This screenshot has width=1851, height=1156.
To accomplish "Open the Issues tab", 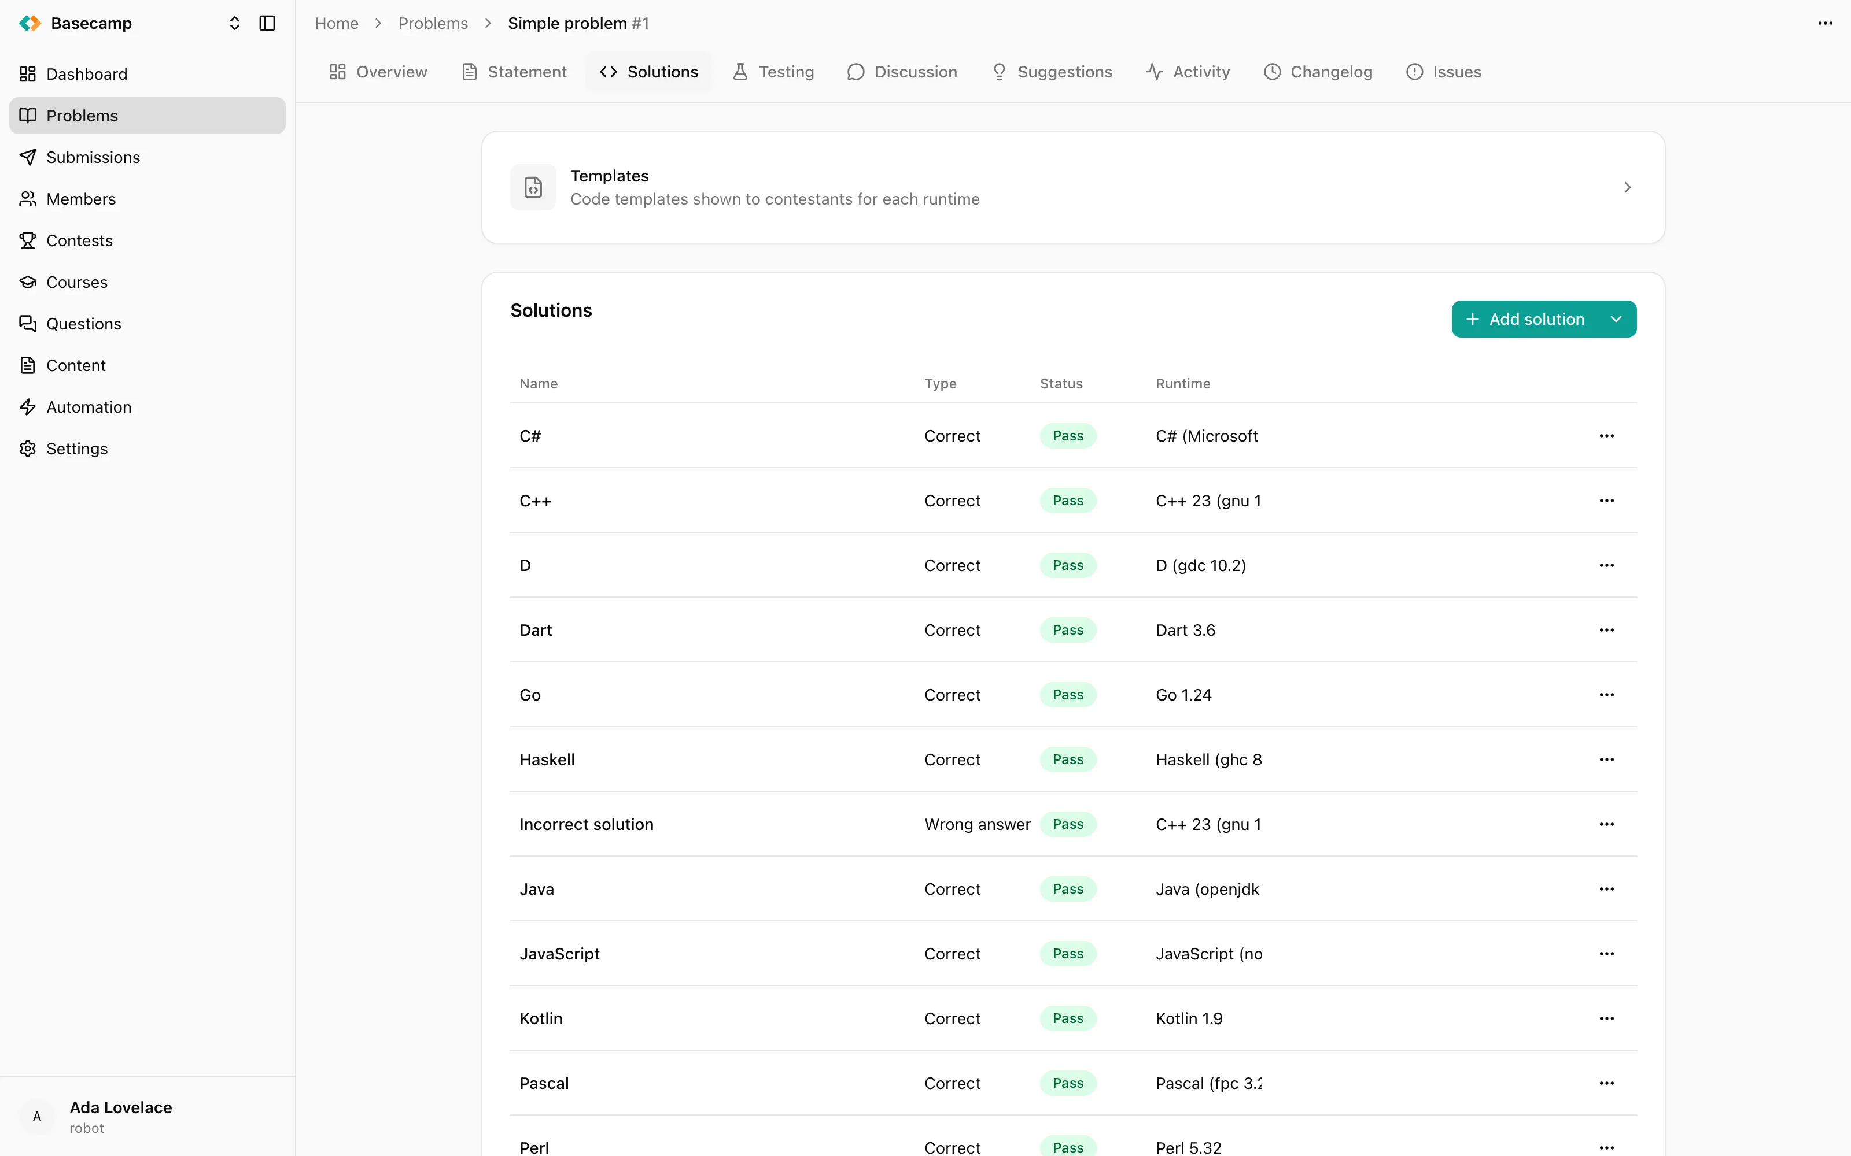I will tap(1443, 72).
